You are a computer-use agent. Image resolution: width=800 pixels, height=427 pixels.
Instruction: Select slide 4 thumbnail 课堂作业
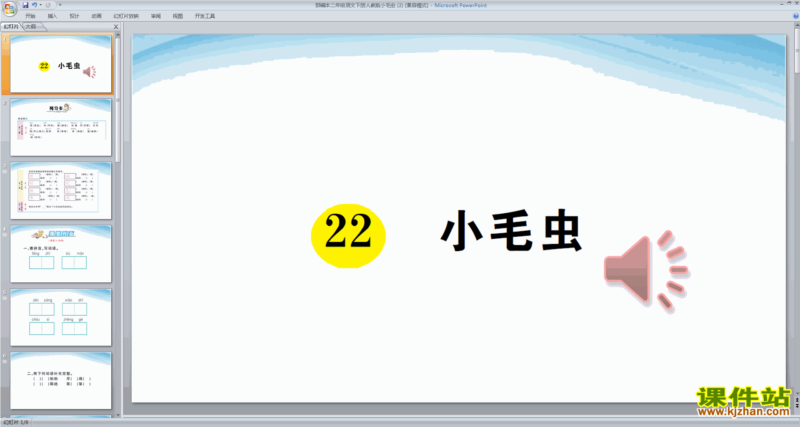pos(61,254)
